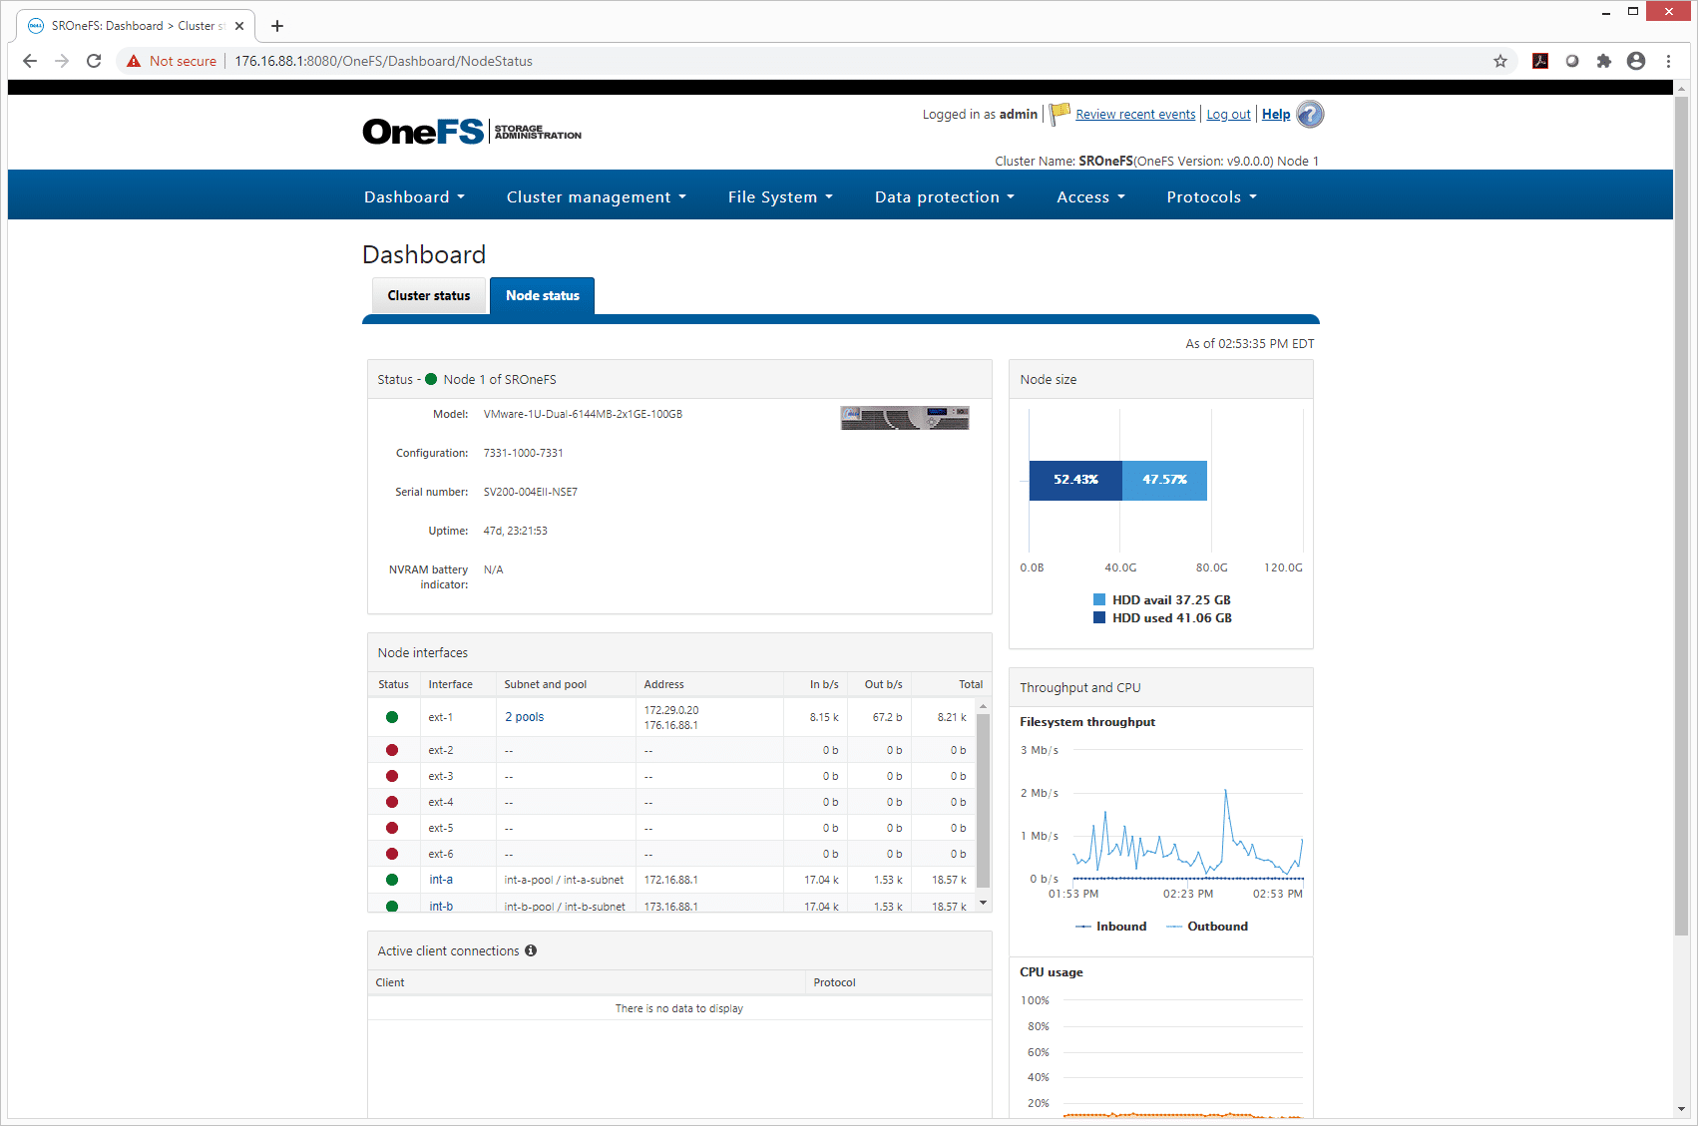Open the Access dropdown menu
1698x1126 pixels.
1090,197
